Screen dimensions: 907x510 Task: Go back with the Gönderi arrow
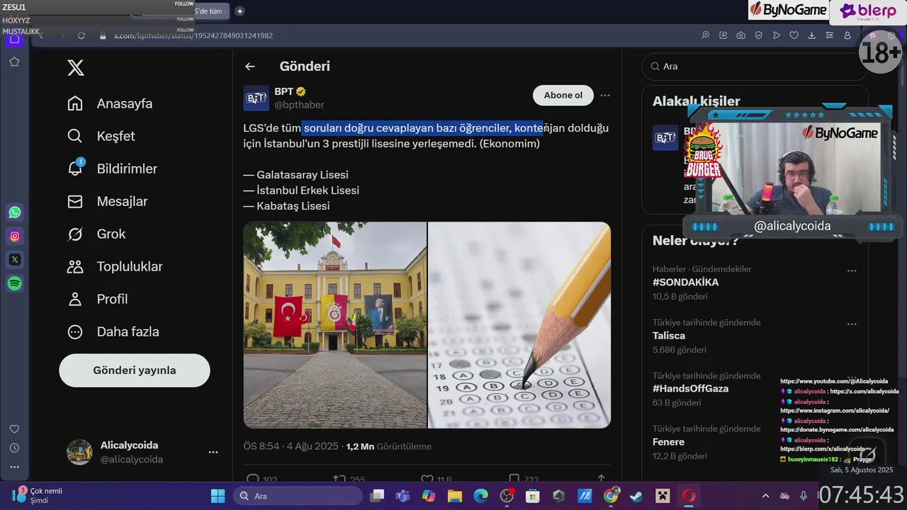249,67
